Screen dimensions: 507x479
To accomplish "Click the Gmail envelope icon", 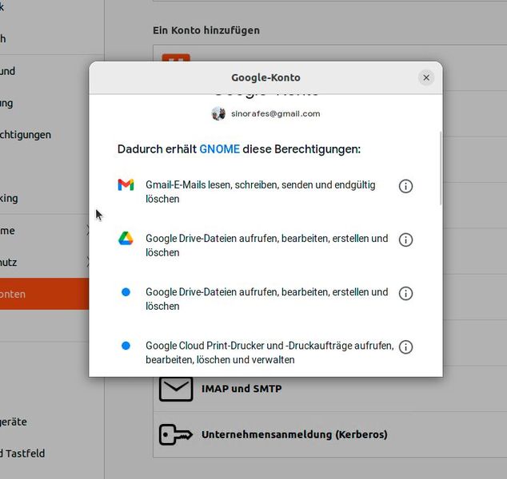I will click(126, 184).
